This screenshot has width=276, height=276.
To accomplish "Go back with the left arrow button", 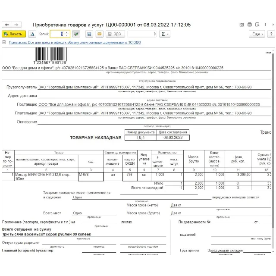I will [7, 25].
